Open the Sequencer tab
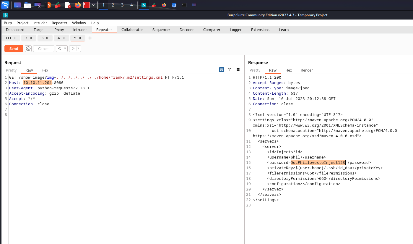413x244 pixels. (x=161, y=30)
